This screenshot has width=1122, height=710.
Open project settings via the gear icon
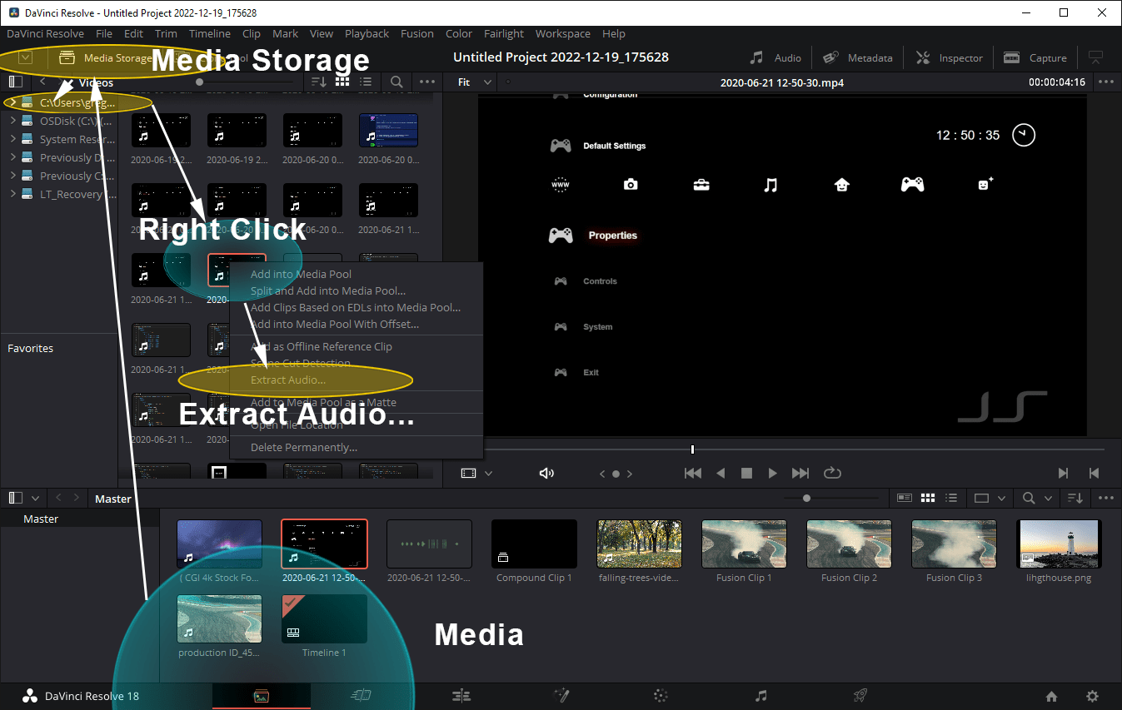coord(1091,695)
